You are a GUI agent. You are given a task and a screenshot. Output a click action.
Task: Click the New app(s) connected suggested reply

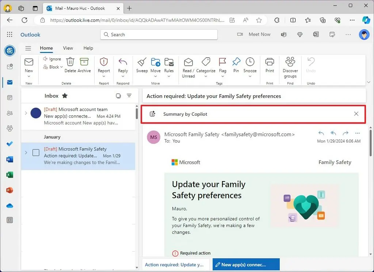tap(246, 264)
